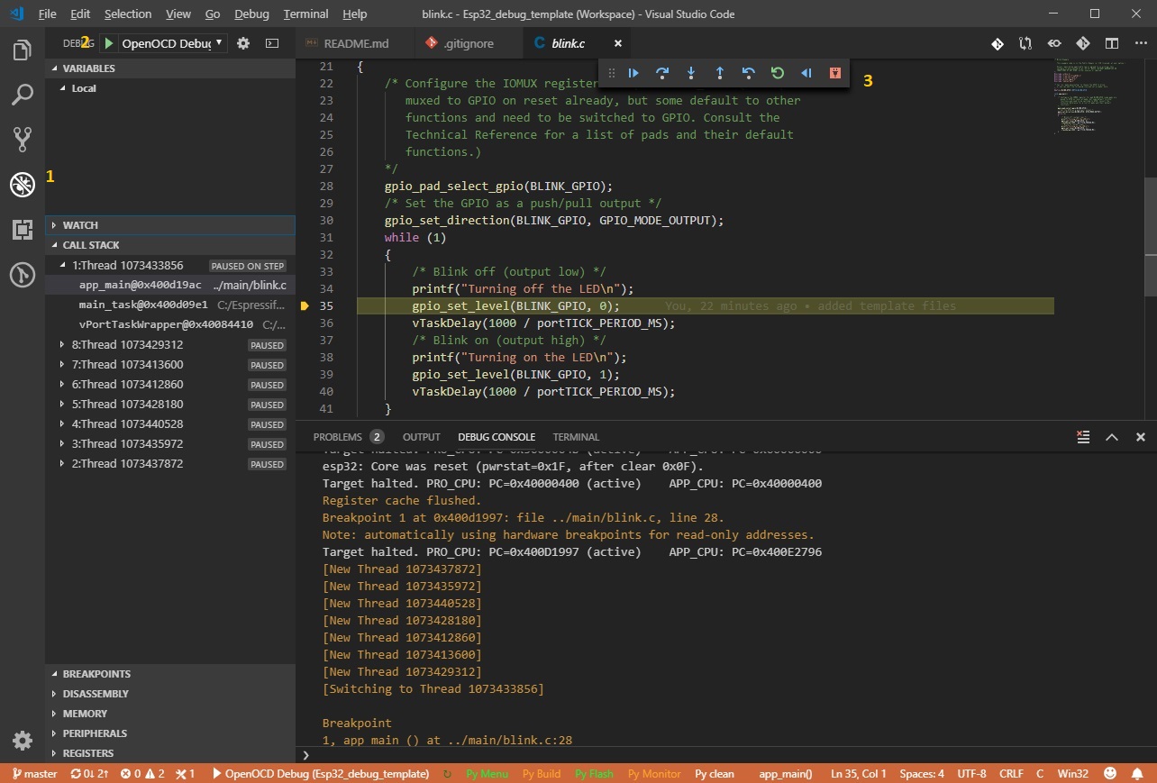Click the Step Out debug icon
The height and width of the screenshot is (783, 1157).
click(720, 73)
